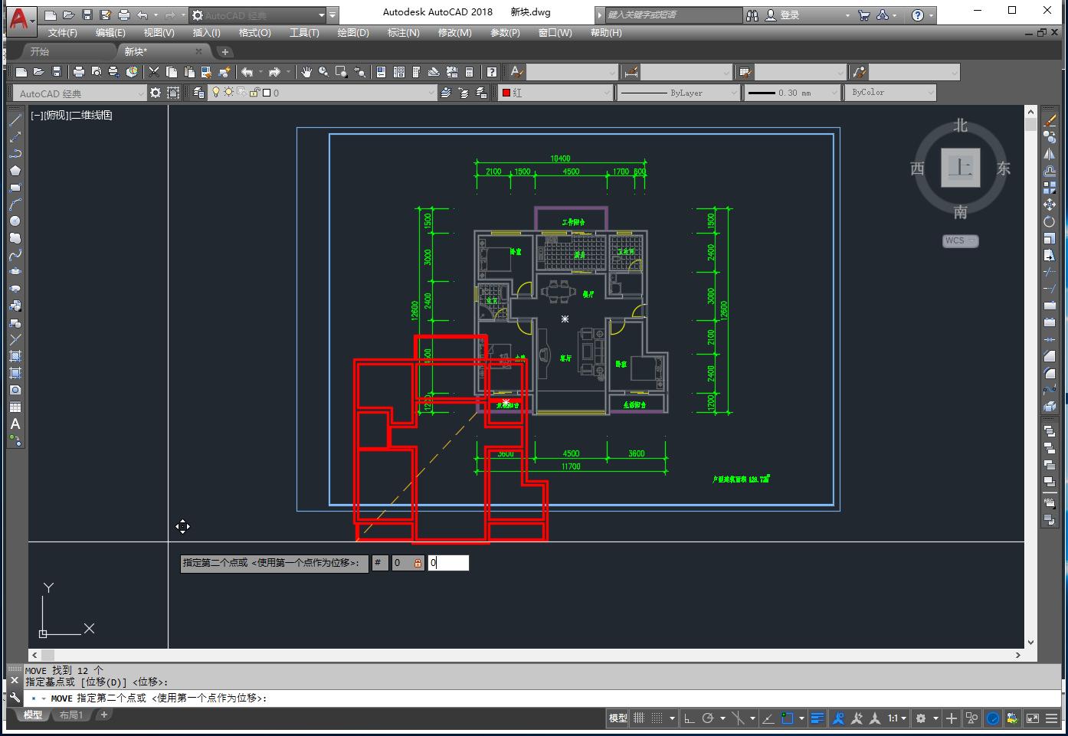The height and width of the screenshot is (736, 1068).
Task: Toggle lineweight display in status bar
Action: (817, 718)
